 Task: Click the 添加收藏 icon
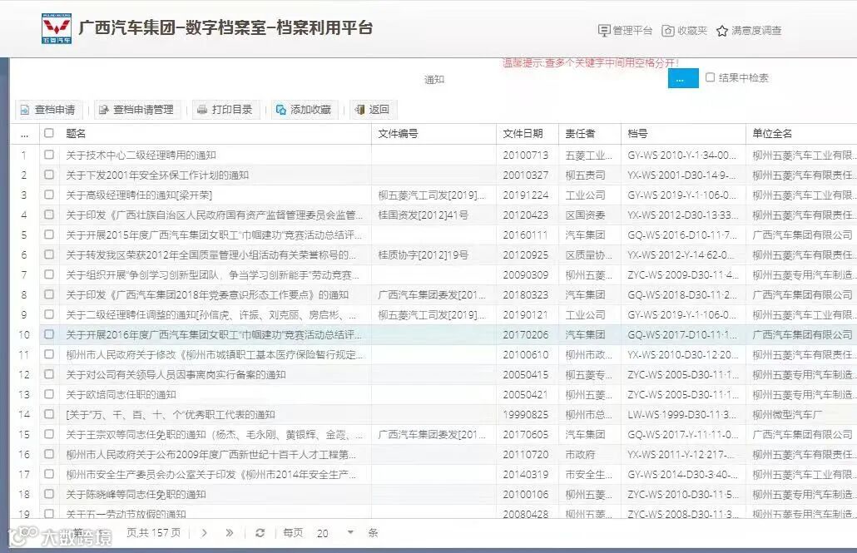tap(281, 110)
